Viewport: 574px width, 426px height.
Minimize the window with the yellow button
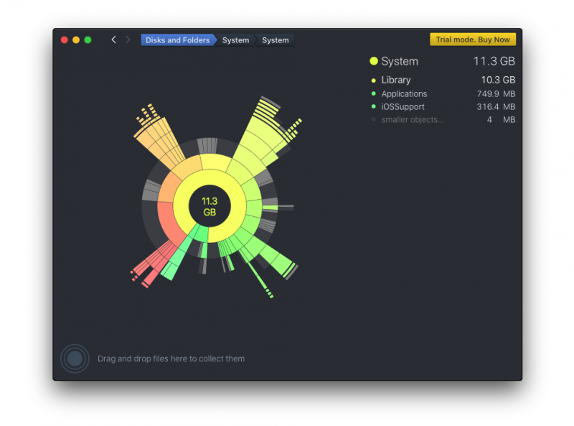click(x=76, y=40)
